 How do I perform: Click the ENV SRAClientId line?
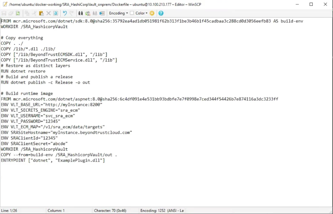point(29,138)
